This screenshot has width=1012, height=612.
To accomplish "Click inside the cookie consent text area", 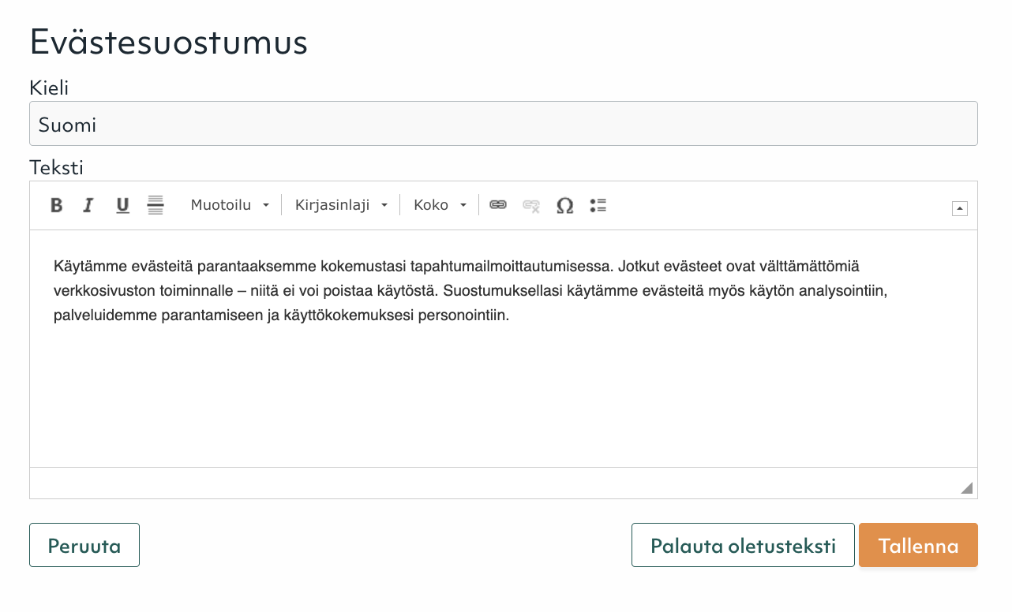I will tap(504, 349).
